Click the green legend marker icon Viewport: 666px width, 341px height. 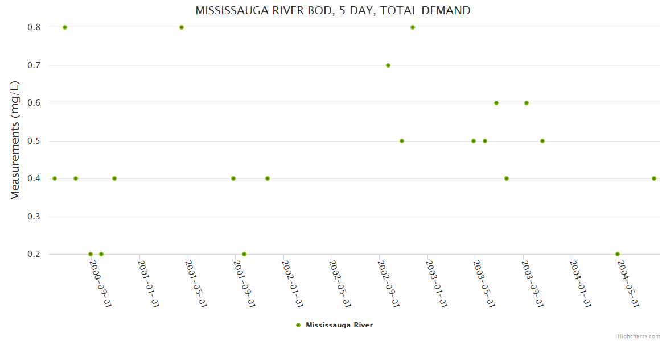298,325
